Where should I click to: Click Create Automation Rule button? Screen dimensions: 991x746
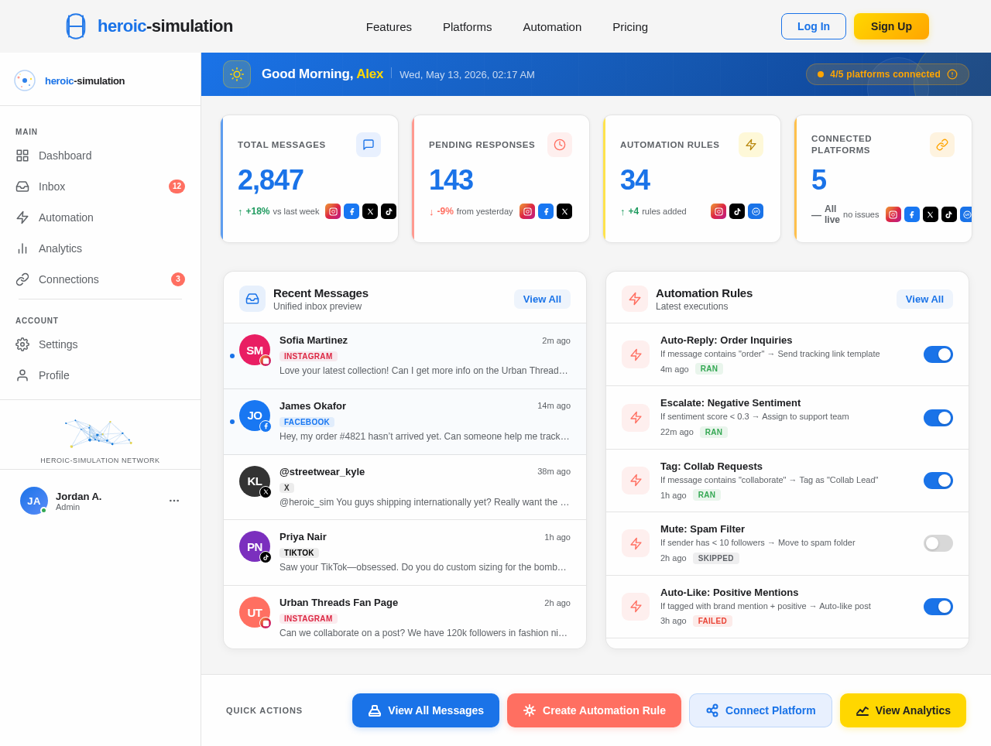(594, 710)
